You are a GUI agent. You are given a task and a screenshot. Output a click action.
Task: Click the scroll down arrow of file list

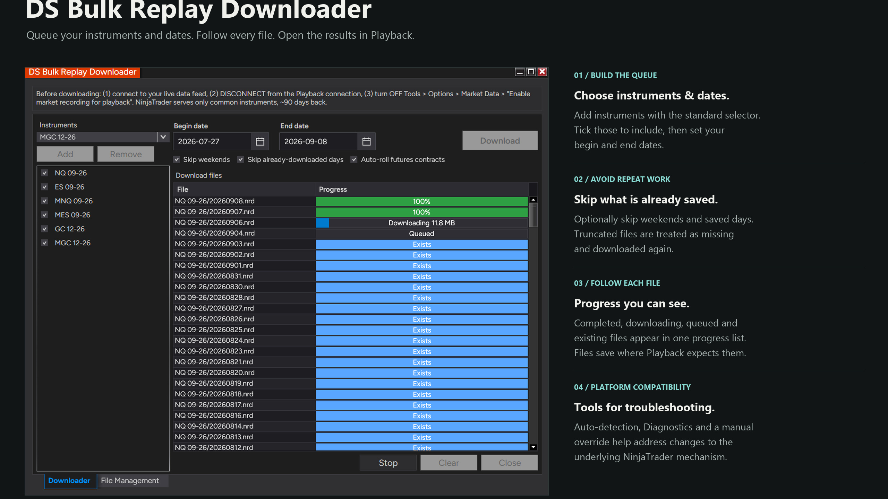(x=533, y=447)
